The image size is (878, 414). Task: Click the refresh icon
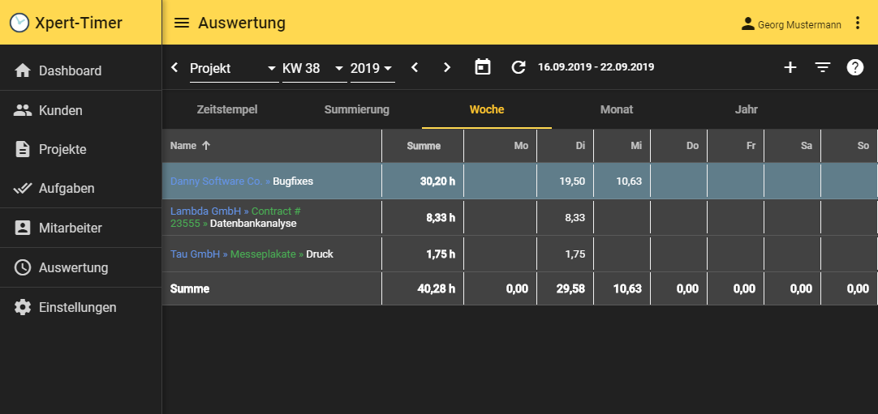click(x=519, y=67)
